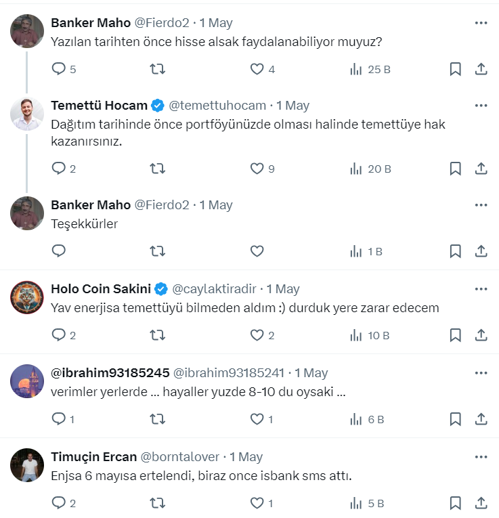Screen dimensions: 499x518
Task: Like Holo Coin Sakini's enerjisa tweet
Action: [x=257, y=335]
